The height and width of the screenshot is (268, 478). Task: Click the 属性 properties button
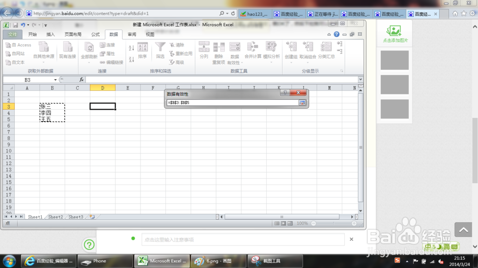coord(107,53)
